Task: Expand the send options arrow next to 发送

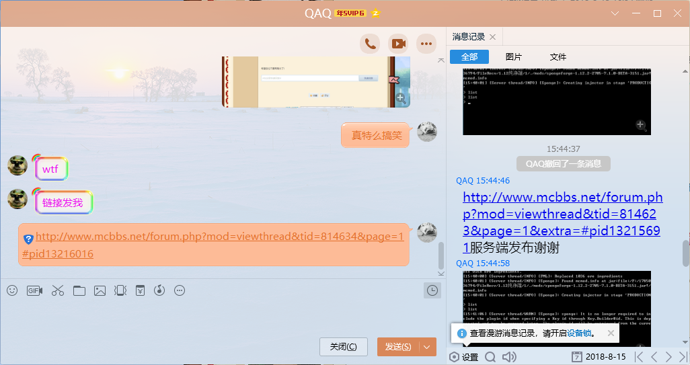Action: [427, 347]
